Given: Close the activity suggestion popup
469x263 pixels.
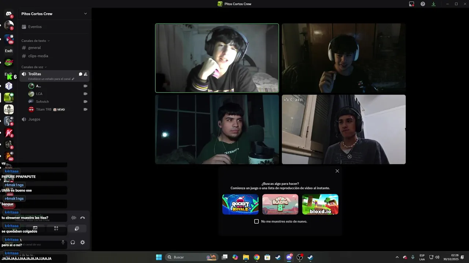Looking at the screenshot, I should tap(337, 171).
